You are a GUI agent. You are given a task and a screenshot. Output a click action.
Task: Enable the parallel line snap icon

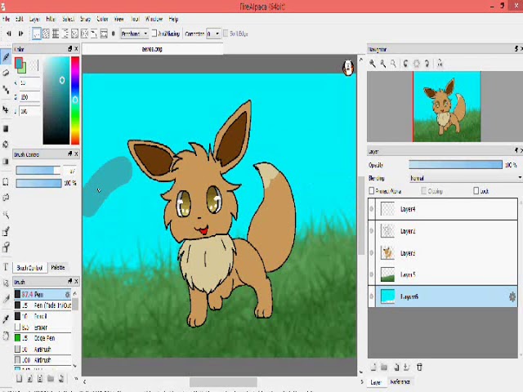tap(46, 33)
